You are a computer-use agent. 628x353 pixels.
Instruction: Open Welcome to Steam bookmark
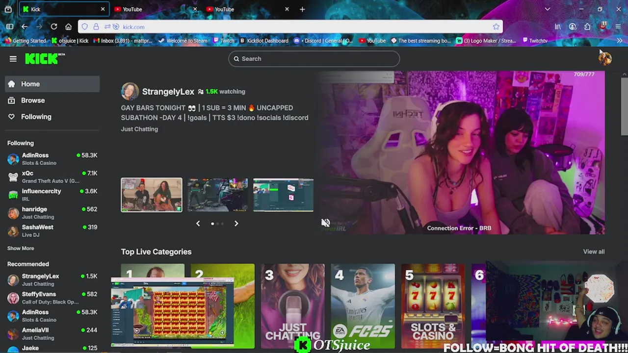(x=183, y=41)
